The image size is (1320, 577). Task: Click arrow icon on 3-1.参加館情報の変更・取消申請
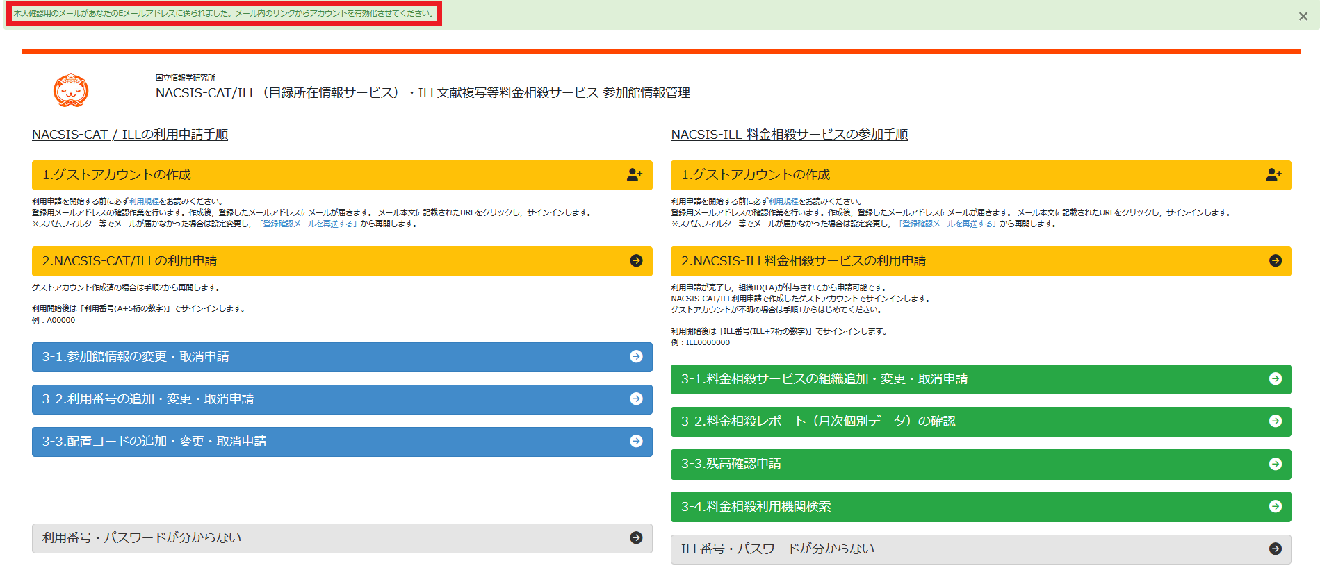click(x=636, y=356)
